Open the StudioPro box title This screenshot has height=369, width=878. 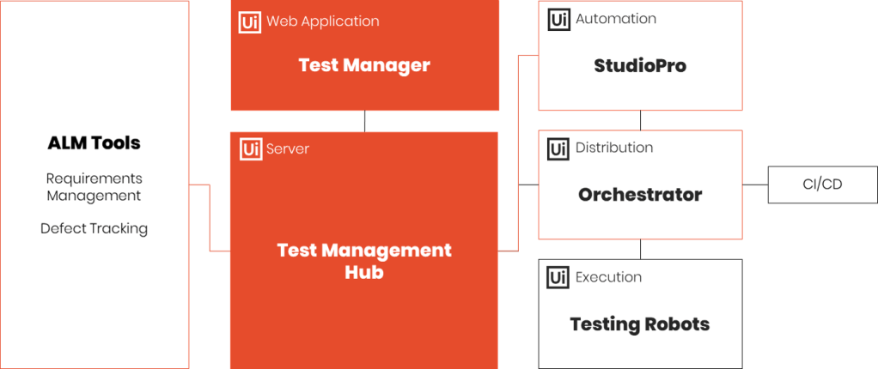point(640,66)
